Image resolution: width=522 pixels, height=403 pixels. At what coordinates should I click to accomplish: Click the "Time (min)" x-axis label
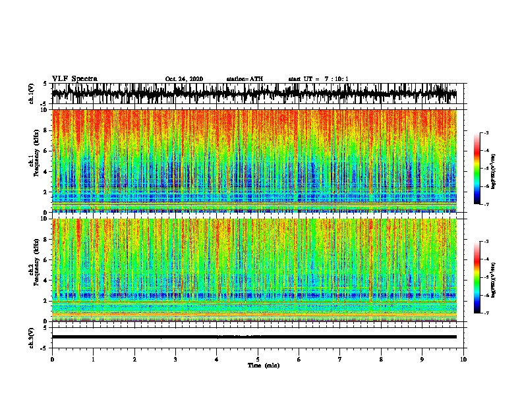[x=264, y=365]
